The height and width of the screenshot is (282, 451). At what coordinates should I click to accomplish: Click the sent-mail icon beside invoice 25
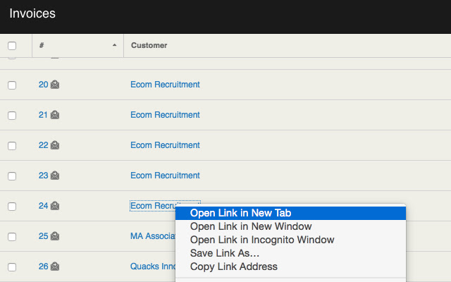55,236
